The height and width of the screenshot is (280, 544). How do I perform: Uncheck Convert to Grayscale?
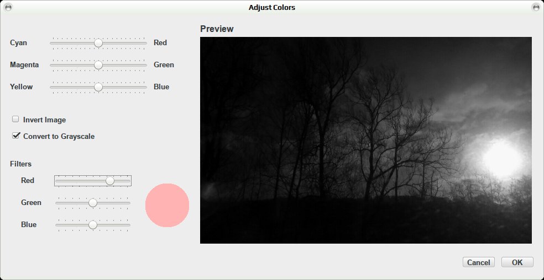point(15,136)
